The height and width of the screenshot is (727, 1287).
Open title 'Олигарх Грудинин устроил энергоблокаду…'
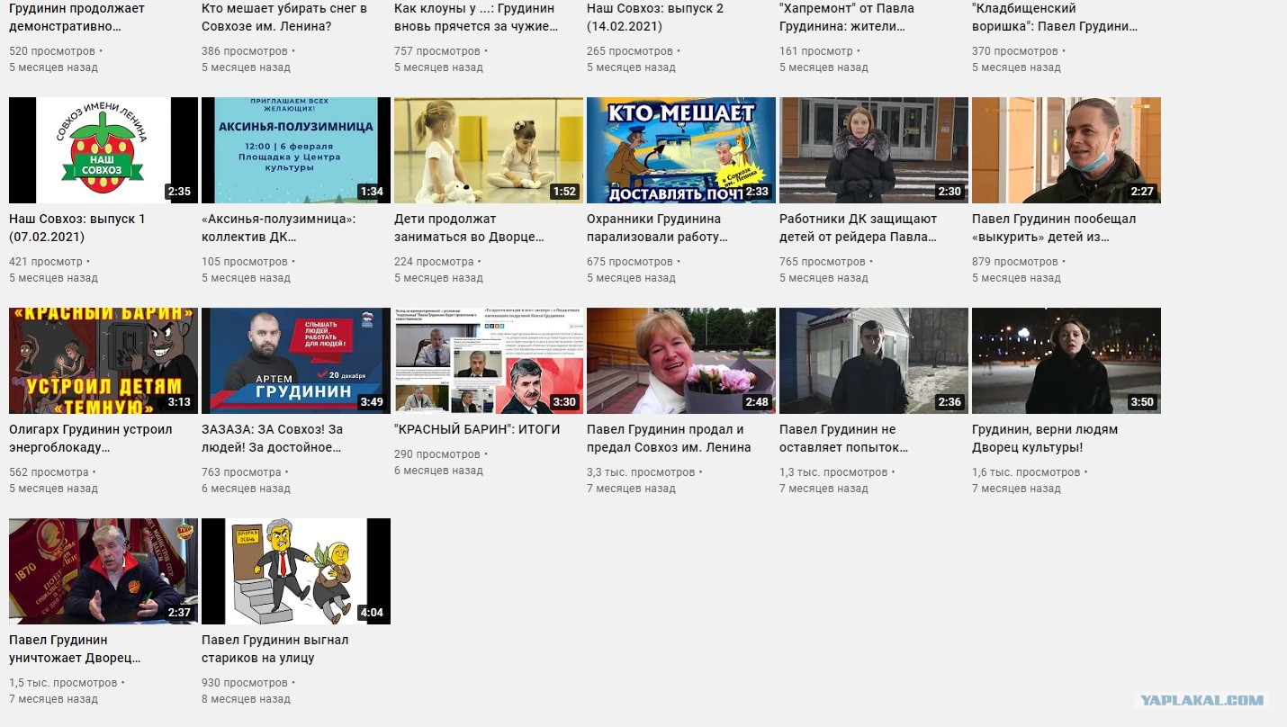point(90,438)
